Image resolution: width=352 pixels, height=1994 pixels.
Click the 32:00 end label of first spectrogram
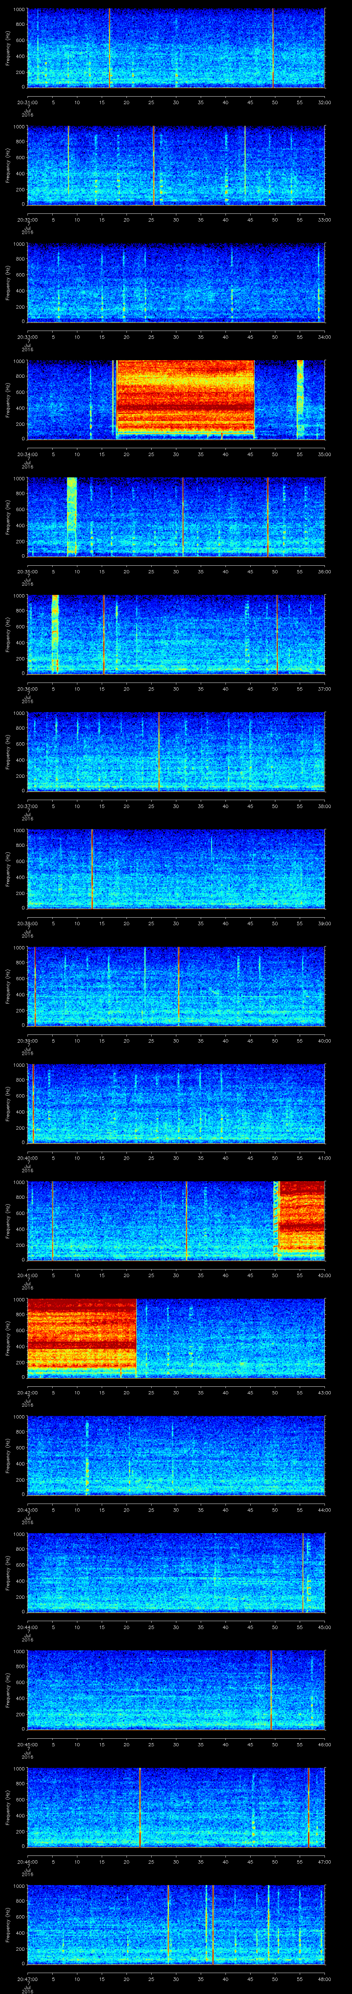pyautogui.click(x=324, y=102)
